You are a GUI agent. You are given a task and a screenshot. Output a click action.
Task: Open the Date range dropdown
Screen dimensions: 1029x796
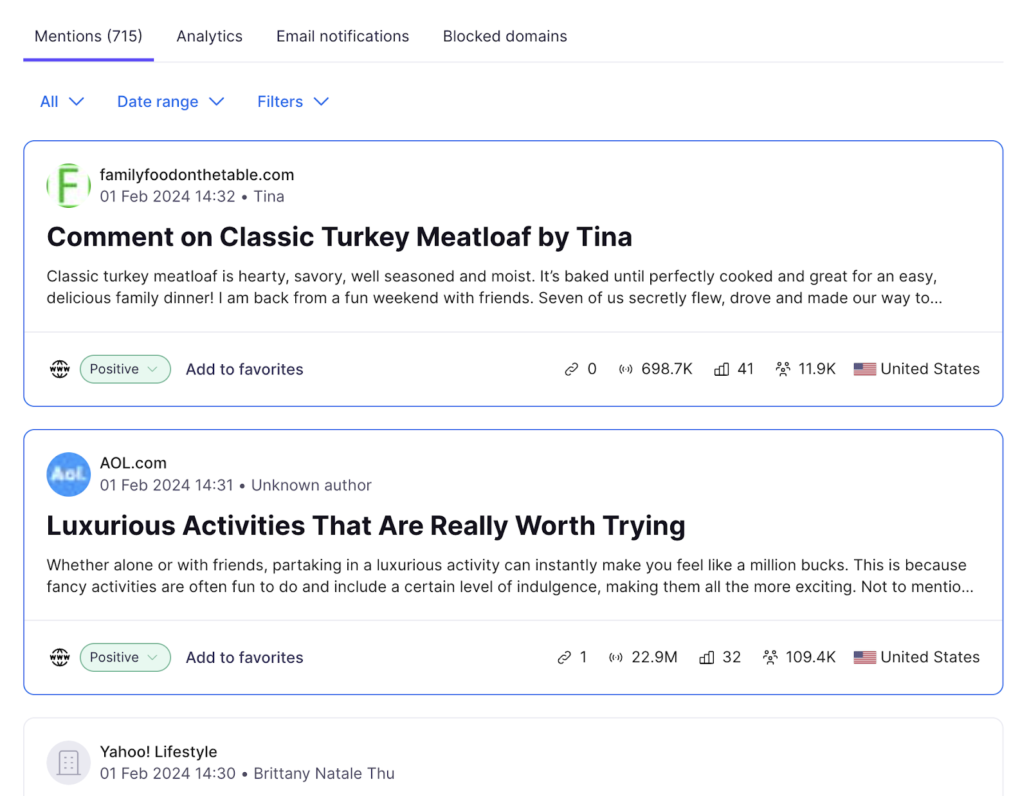[x=170, y=101]
